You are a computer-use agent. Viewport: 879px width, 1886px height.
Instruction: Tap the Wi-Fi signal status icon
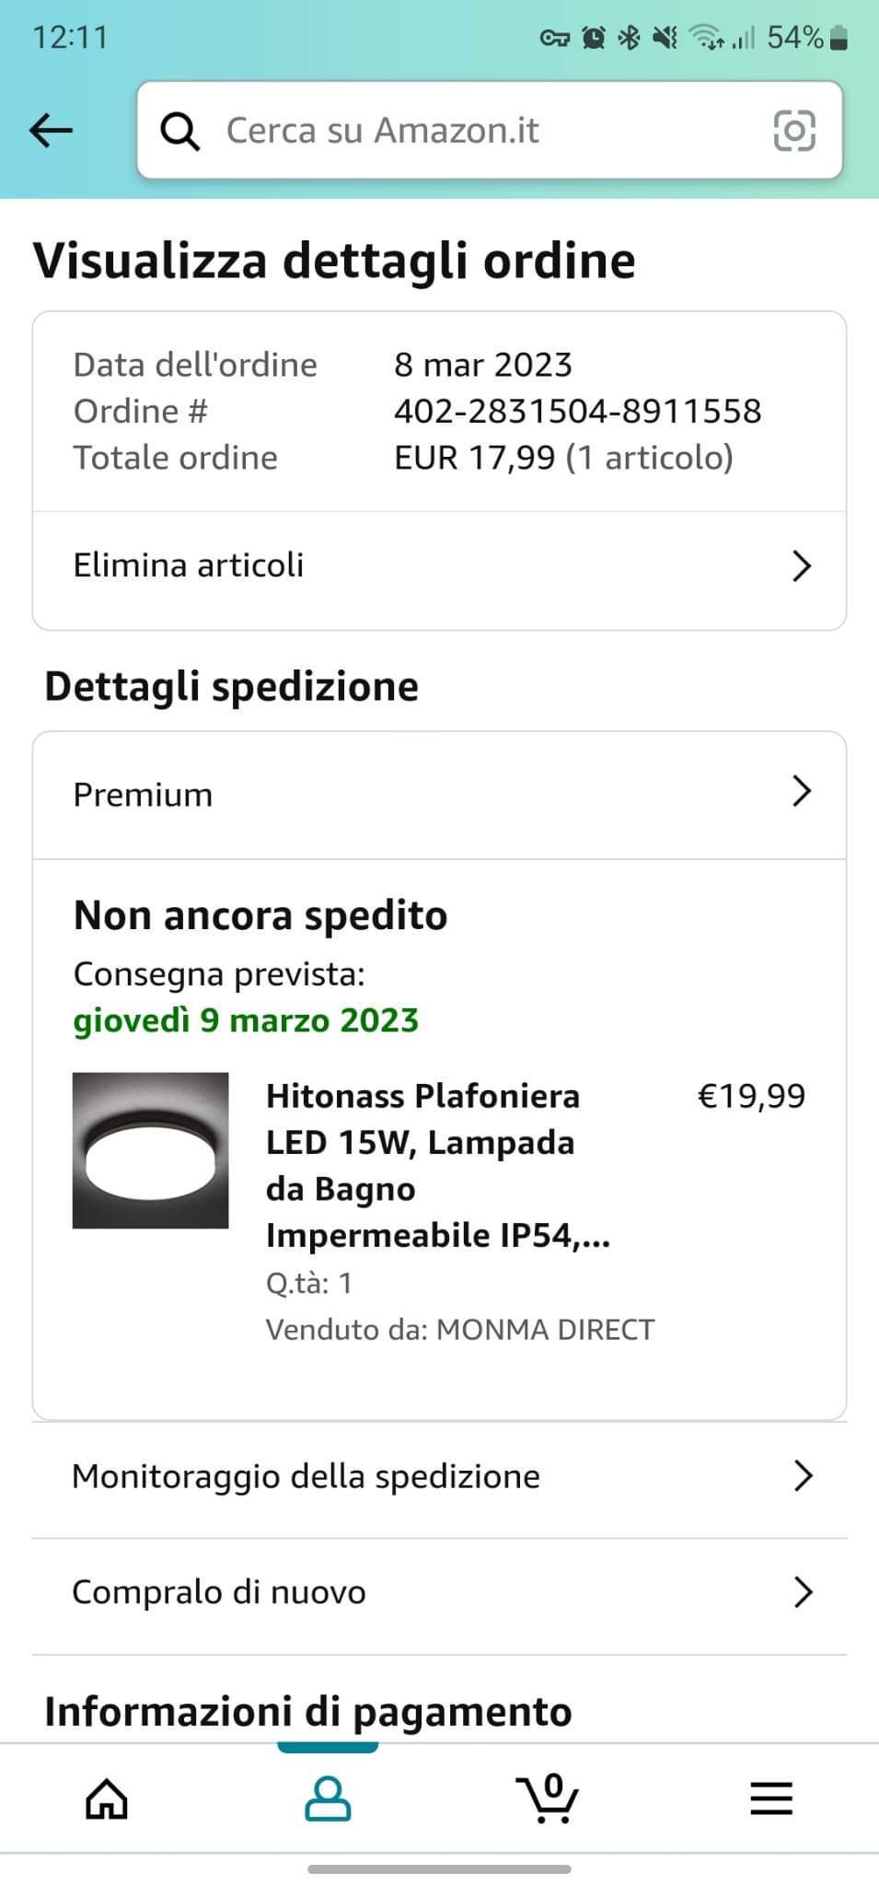(707, 38)
